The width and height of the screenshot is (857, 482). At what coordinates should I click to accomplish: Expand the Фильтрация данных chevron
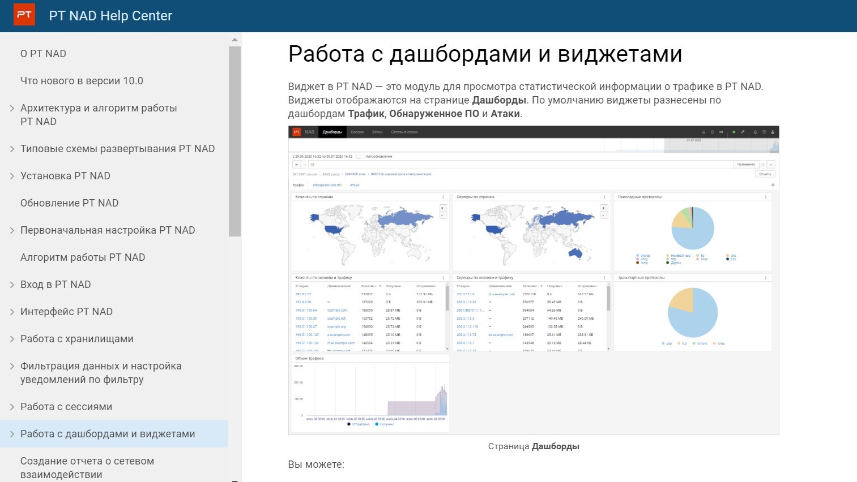12,366
